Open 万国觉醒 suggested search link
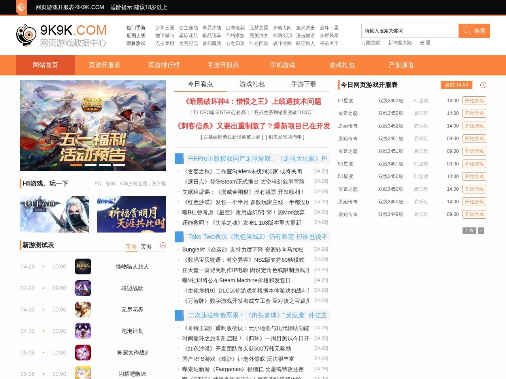Viewport: 506px width, 379px height. tap(371, 43)
